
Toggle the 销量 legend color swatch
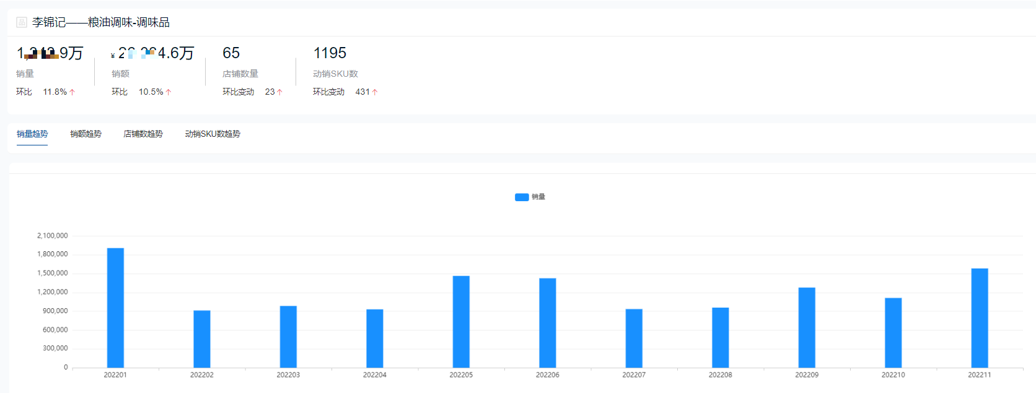[x=522, y=197]
